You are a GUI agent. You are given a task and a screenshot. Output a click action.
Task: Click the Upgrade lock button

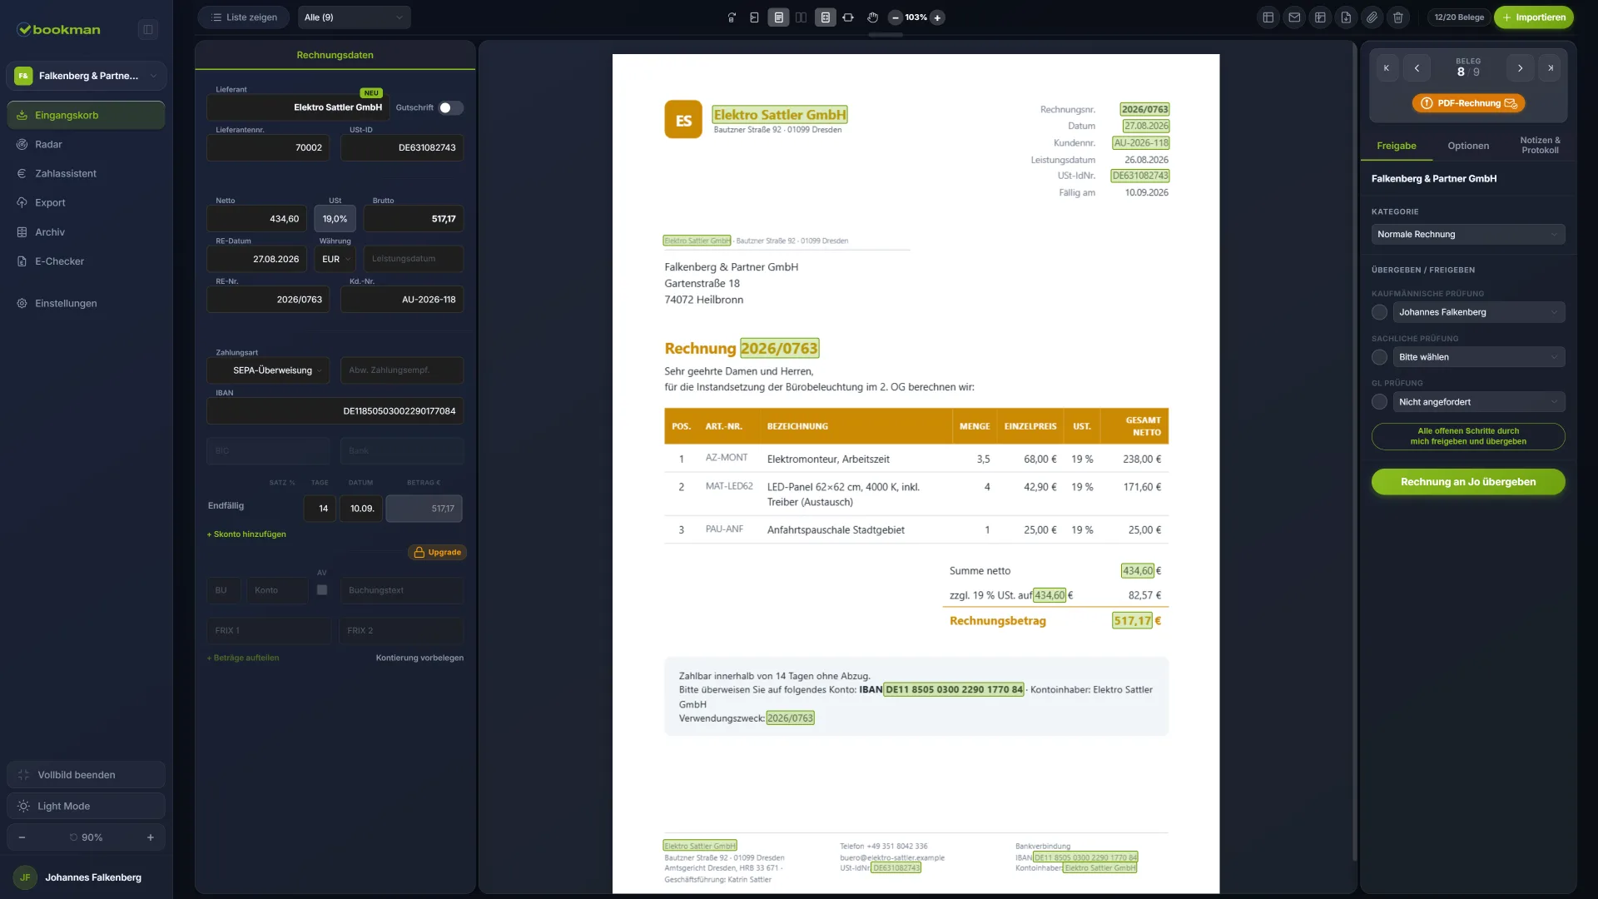437,553
